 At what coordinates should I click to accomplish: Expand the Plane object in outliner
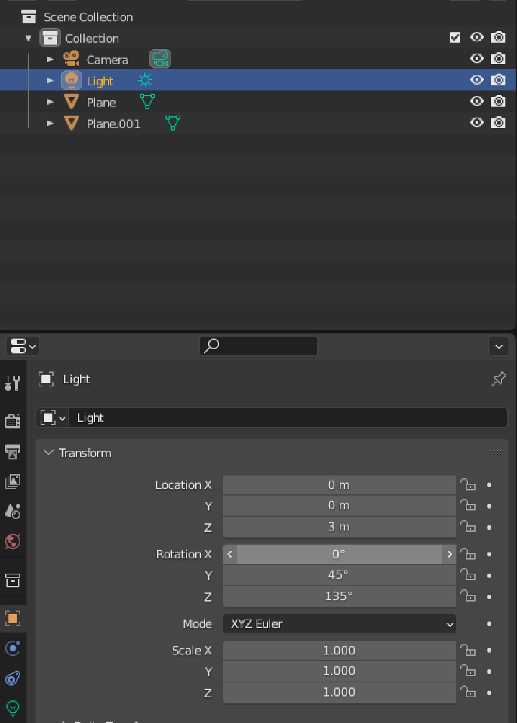(50, 102)
